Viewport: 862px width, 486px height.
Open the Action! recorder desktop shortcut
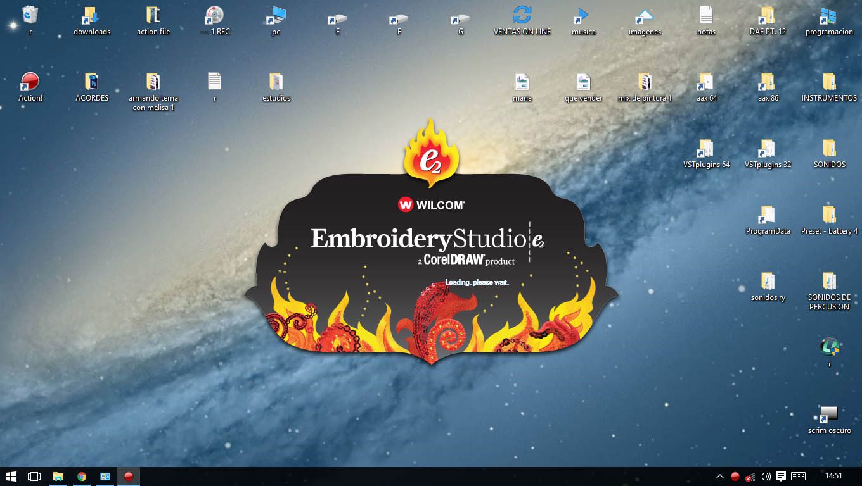tap(30, 82)
